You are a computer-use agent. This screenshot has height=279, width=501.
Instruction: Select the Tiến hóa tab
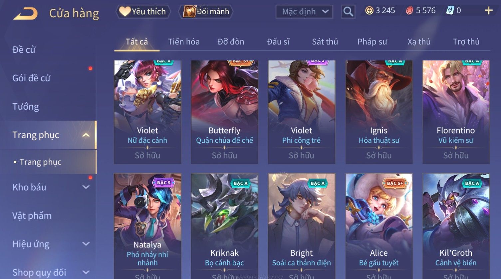click(184, 42)
